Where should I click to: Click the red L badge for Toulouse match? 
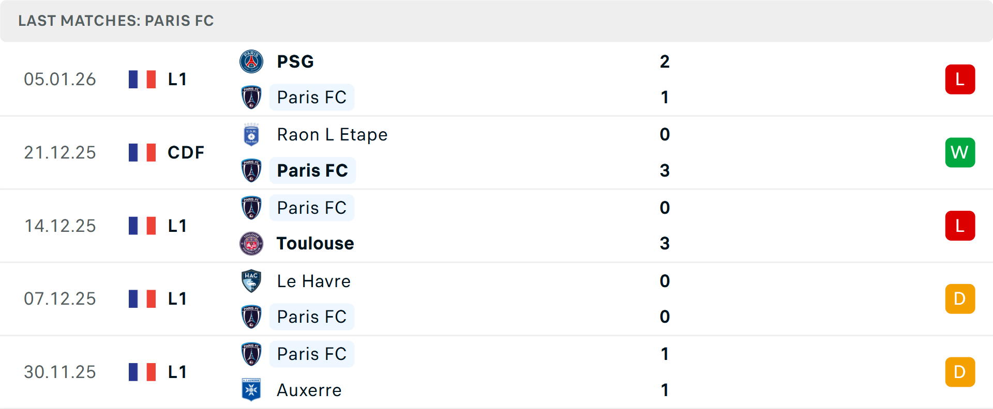(x=960, y=226)
